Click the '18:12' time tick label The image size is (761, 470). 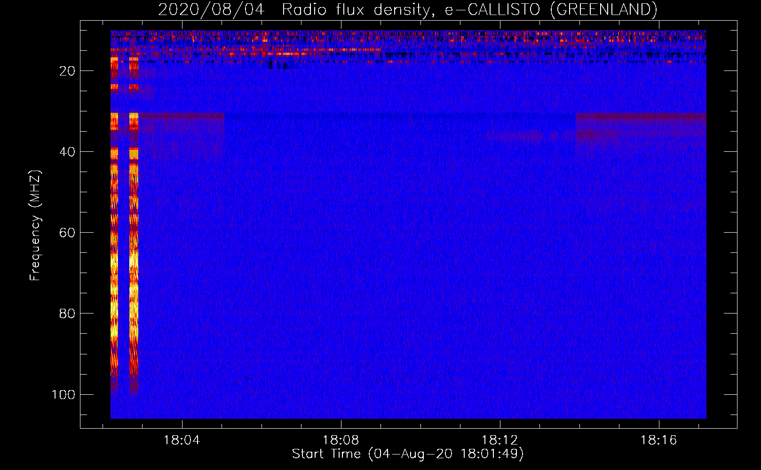(x=499, y=440)
